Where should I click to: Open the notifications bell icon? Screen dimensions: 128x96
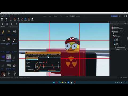[125, 16]
